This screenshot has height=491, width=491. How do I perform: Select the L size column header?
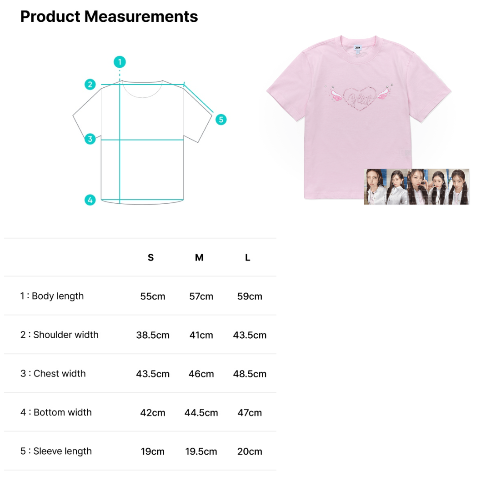248,258
